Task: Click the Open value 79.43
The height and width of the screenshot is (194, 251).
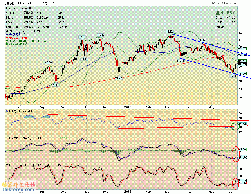Action: click(28, 13)
